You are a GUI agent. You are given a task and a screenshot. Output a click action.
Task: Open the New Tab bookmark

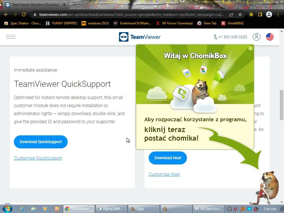207,23
